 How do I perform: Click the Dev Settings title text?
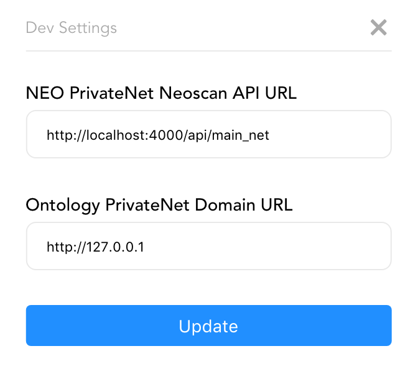(x=71, y=28)
